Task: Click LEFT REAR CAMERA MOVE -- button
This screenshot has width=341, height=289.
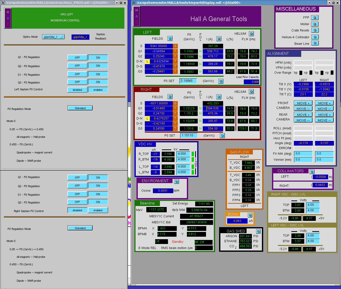Action: tap(303, 120)
